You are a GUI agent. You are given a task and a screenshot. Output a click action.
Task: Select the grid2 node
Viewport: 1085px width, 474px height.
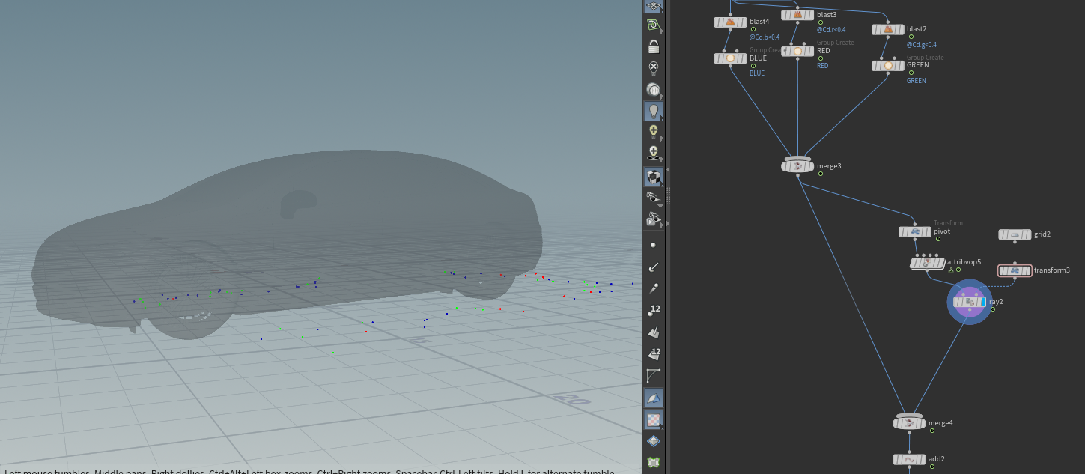(1015, 234)
